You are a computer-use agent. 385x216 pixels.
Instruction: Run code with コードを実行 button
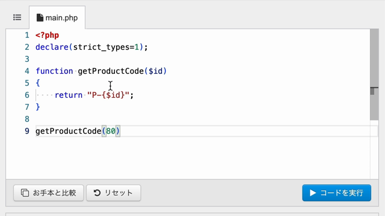point(337,193)
